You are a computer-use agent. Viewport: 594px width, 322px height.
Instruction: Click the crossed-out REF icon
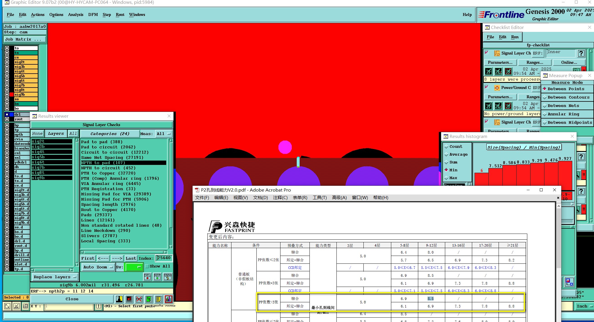tap(139, 299)
